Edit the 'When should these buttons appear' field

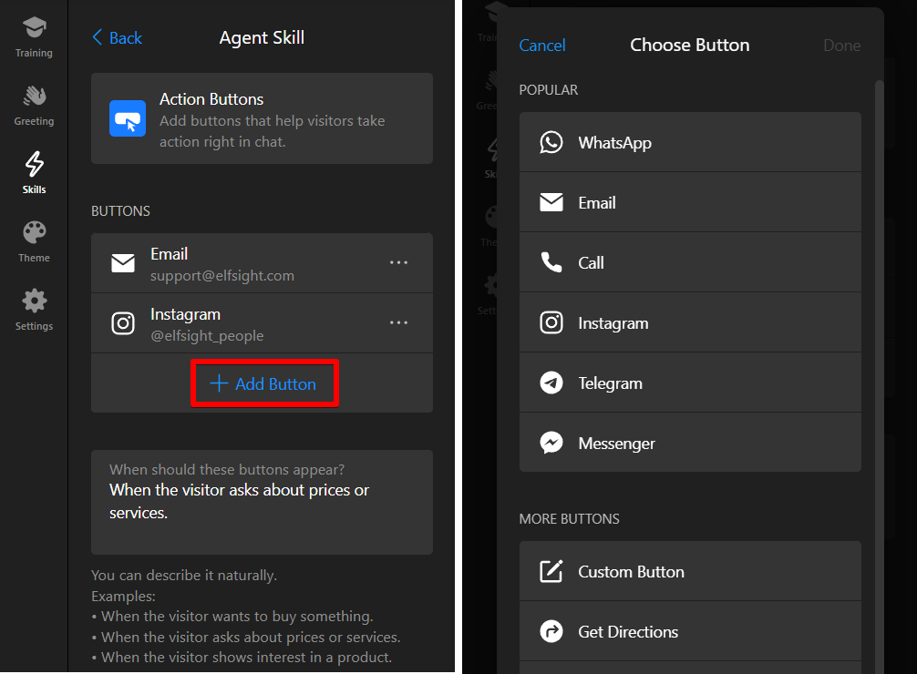[x=262, y=502]
